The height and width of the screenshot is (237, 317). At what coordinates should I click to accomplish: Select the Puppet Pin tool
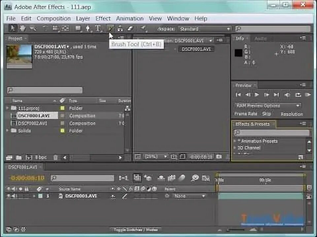144,29
